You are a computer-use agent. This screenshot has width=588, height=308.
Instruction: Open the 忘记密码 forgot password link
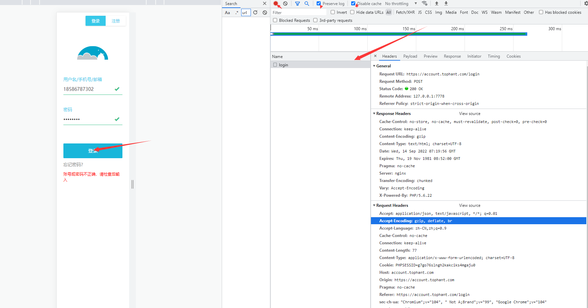[73, 165]
